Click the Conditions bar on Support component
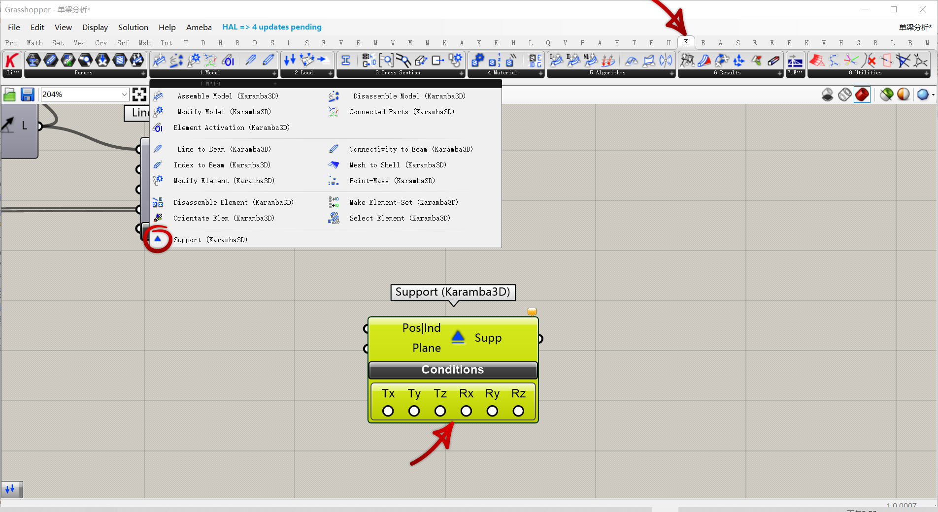The width and height of the screenshot is (938, 512). pyautogui.click(x=452, y=370)
